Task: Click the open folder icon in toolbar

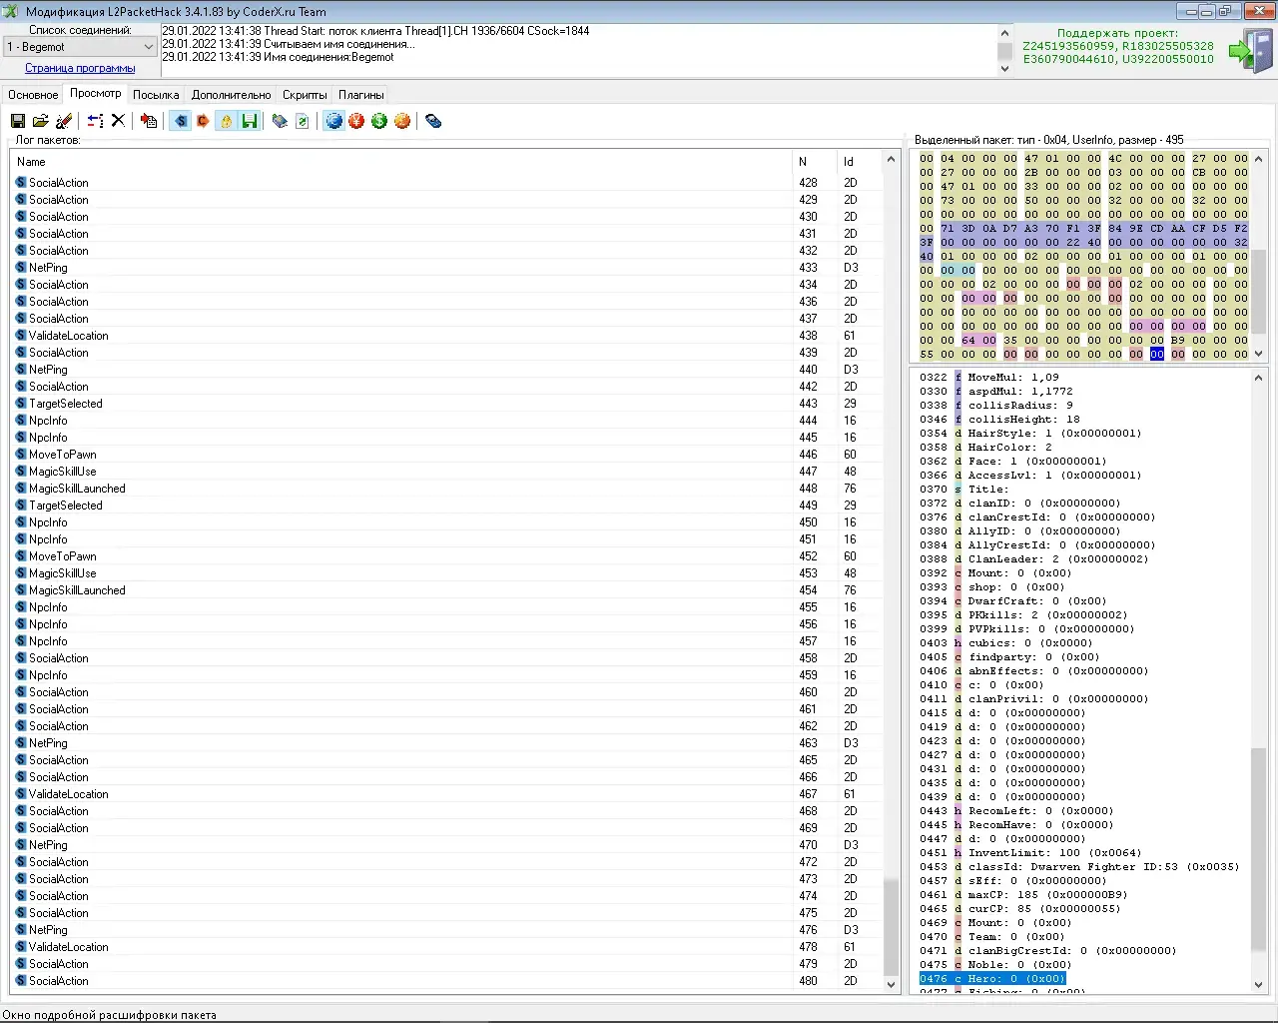Action: (41, 121)
